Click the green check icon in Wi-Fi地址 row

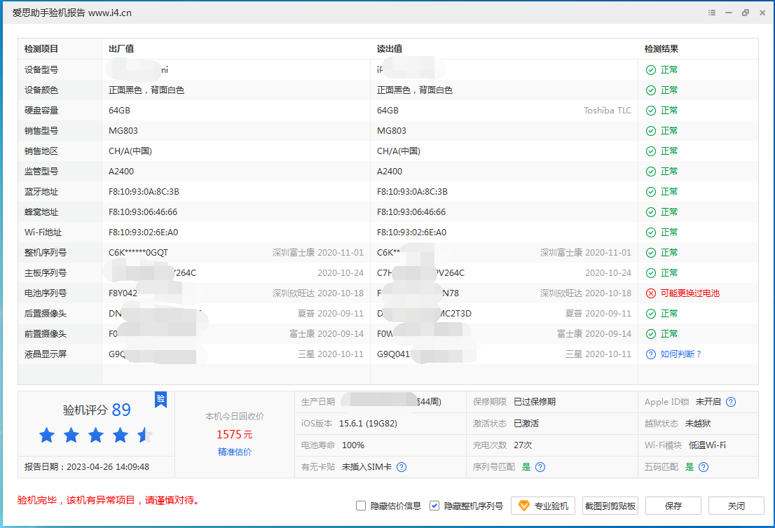tap(651, 232)
